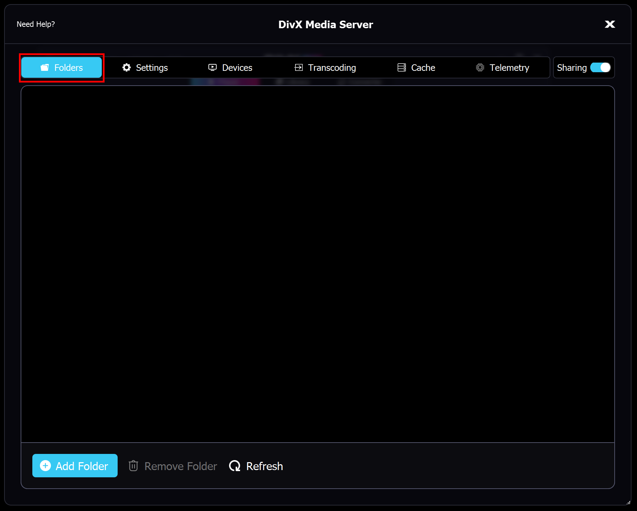637x511 pixels.
Task: Go to the Cache tab
Action: 416,68
